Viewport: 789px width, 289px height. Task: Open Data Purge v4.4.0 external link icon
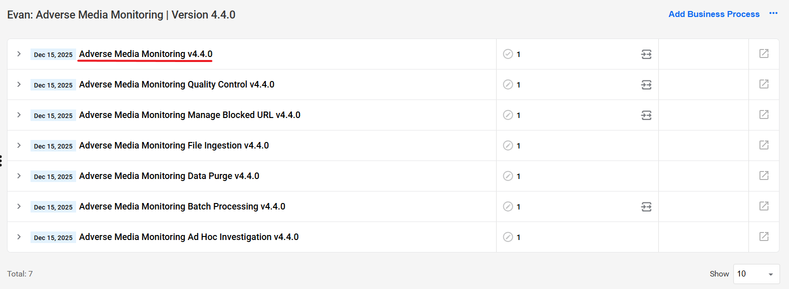(763, 175)
